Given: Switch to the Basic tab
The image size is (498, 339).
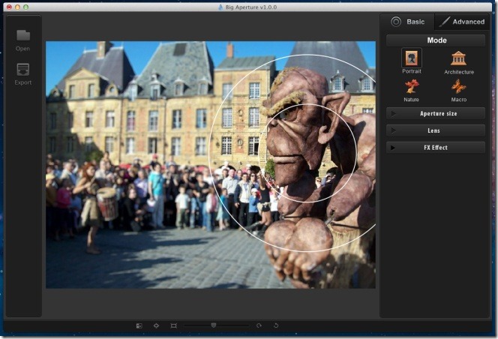Looking at the screenshot, I should click(x=407, y=22).
